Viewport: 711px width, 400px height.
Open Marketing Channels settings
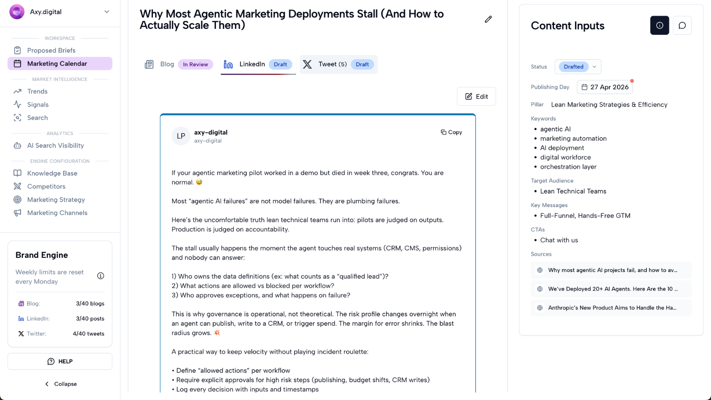pyautogui.click(x=60, y=213)
